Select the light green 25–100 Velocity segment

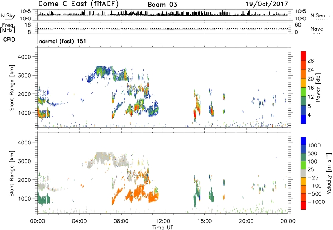tap(303, 165)
